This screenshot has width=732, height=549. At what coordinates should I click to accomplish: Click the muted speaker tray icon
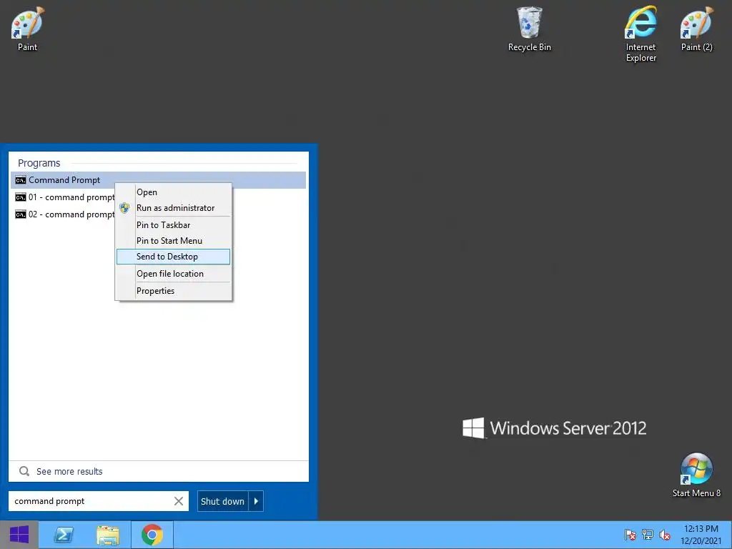[665, 535]
